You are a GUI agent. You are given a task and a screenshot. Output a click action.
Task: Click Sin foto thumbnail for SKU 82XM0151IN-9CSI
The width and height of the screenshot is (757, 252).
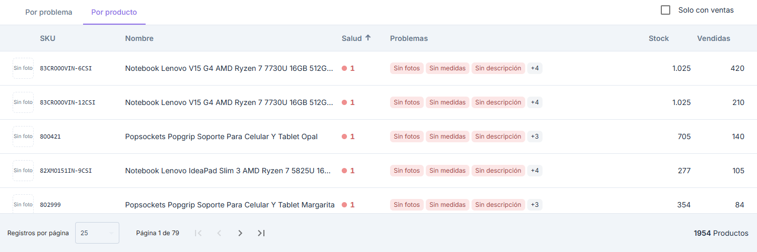click(x=23, y=171)
